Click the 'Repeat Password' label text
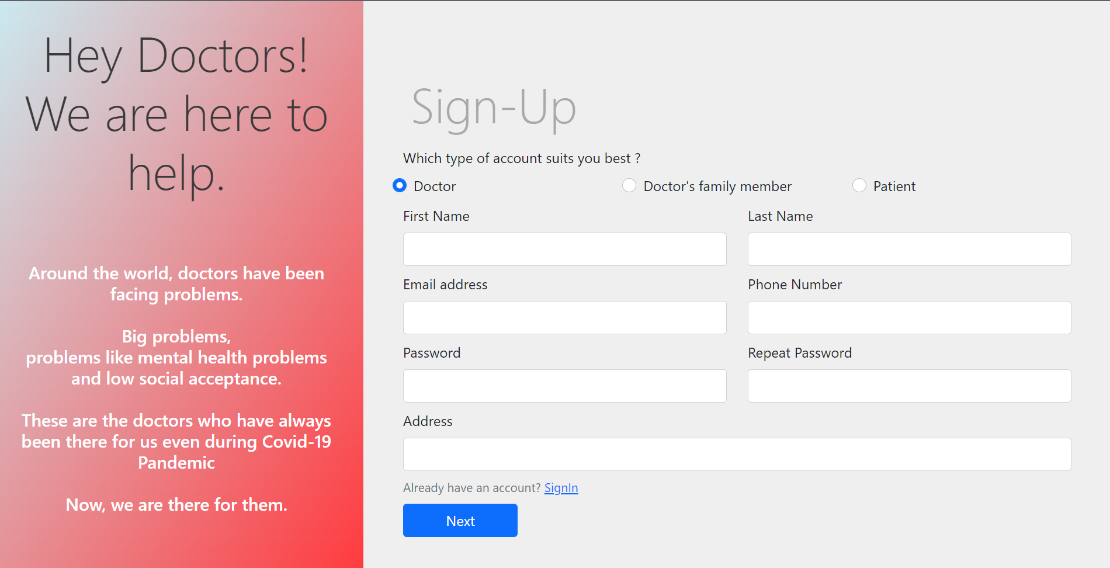 click(x=800, y=353)
